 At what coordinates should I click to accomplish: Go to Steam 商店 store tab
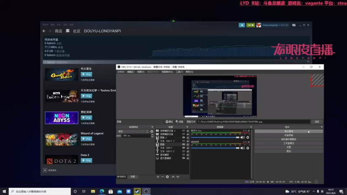click(59, 31)
